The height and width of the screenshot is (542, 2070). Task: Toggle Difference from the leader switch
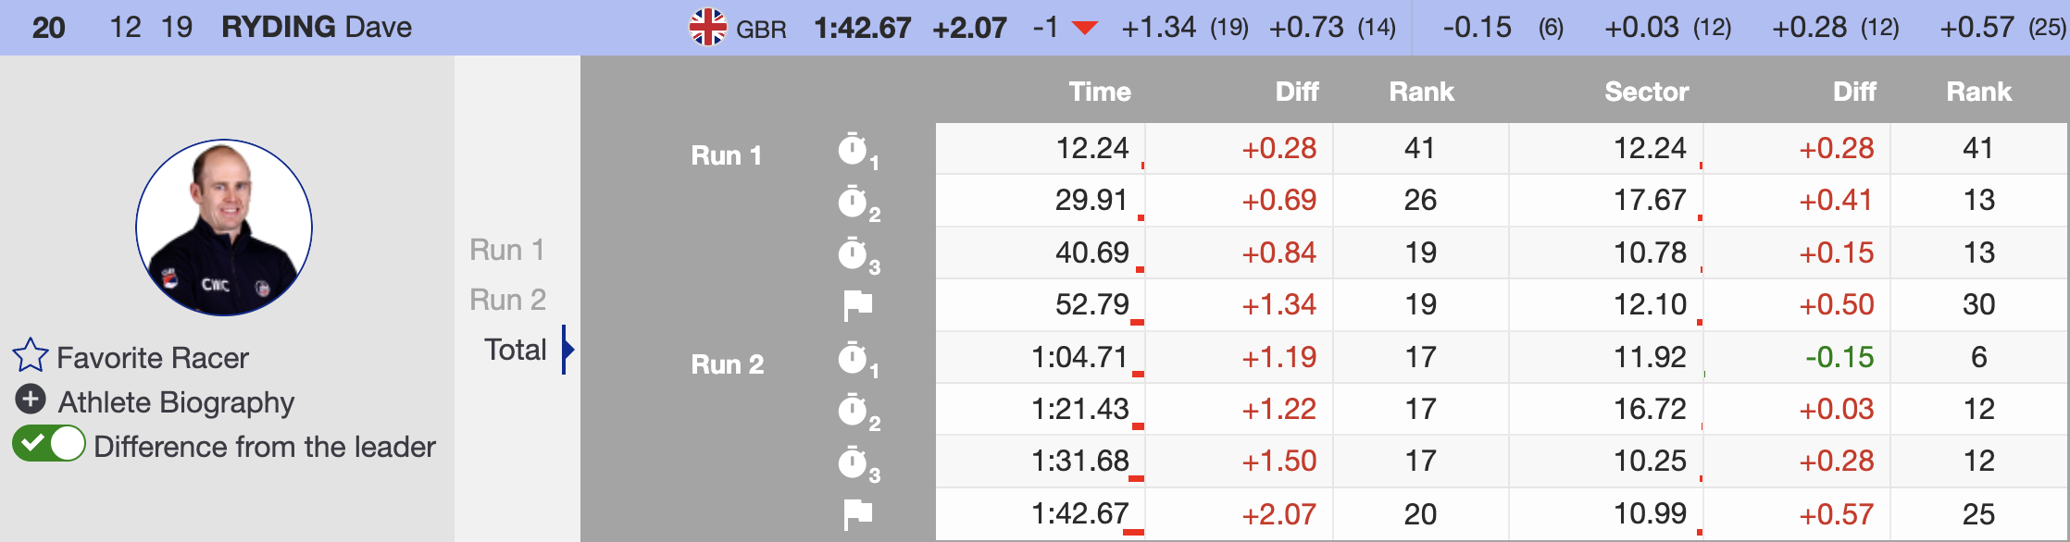pyautogui.click(x=49, y=445)
